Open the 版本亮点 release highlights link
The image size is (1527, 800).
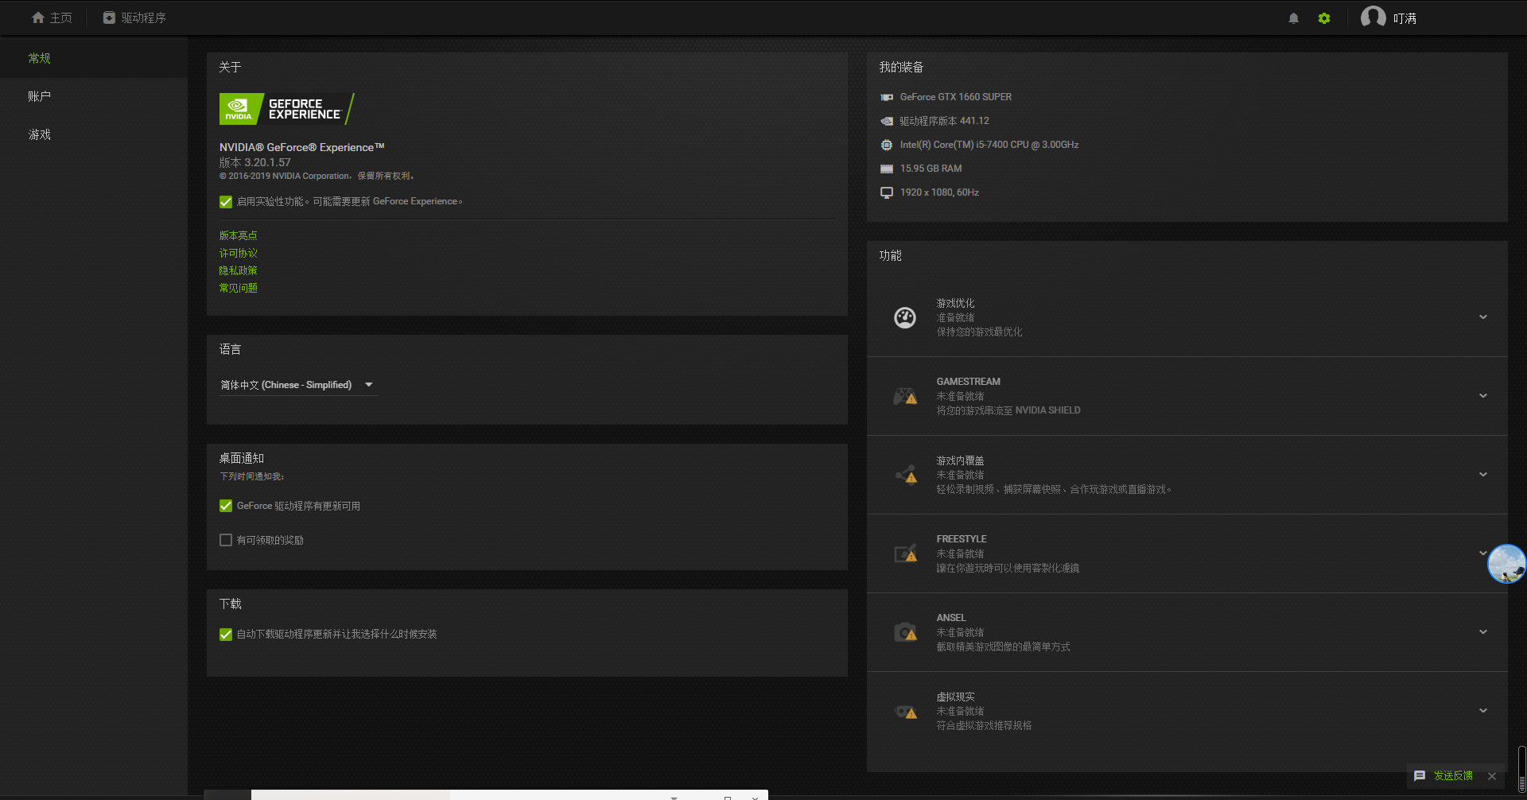(x=239, y=235)
